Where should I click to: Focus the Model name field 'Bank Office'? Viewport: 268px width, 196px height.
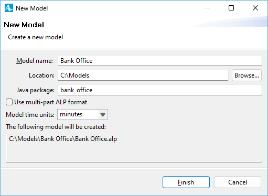tap(159, 61)
